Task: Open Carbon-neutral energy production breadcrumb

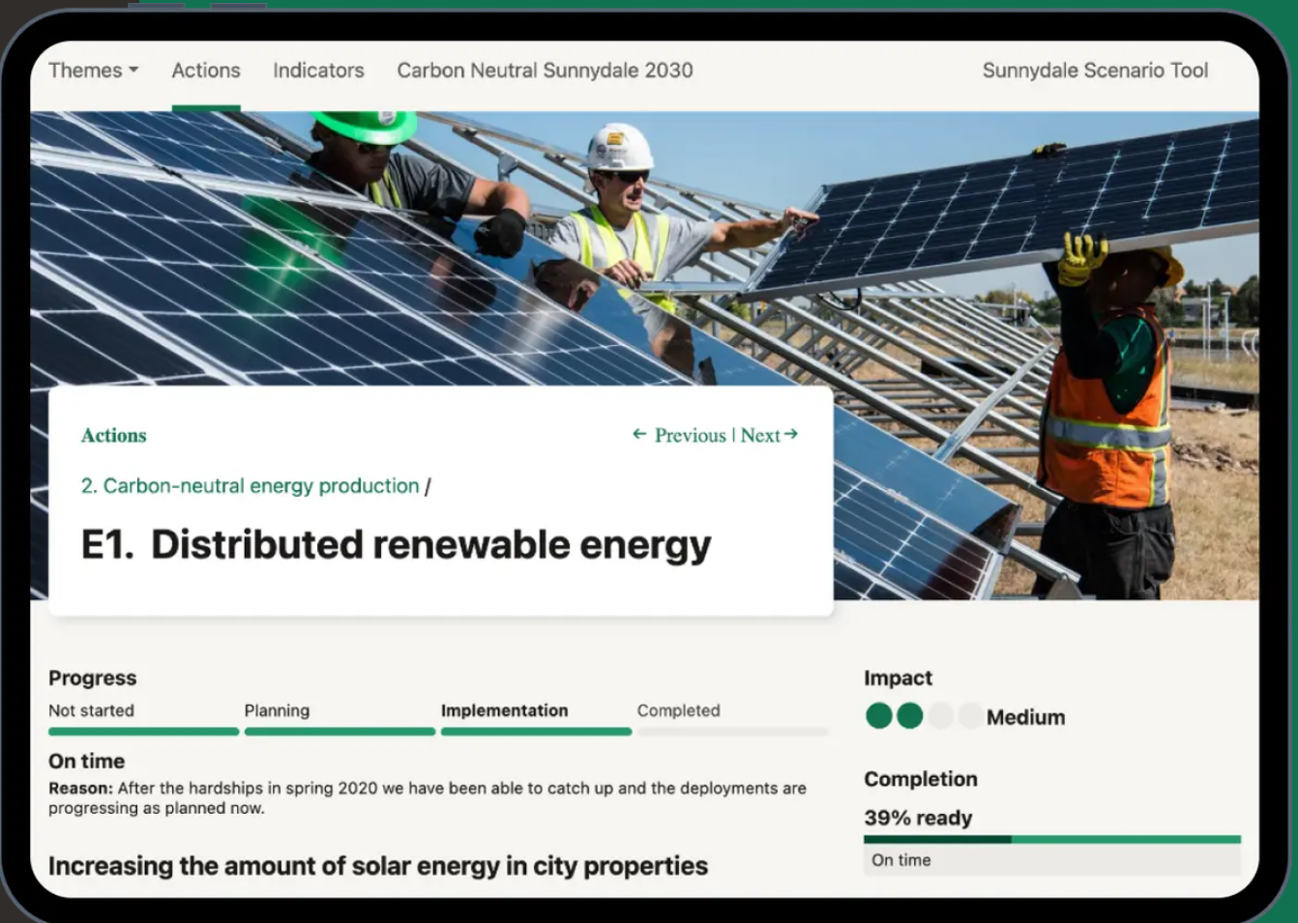Action: pyautogui.click(x=251, y=486)
